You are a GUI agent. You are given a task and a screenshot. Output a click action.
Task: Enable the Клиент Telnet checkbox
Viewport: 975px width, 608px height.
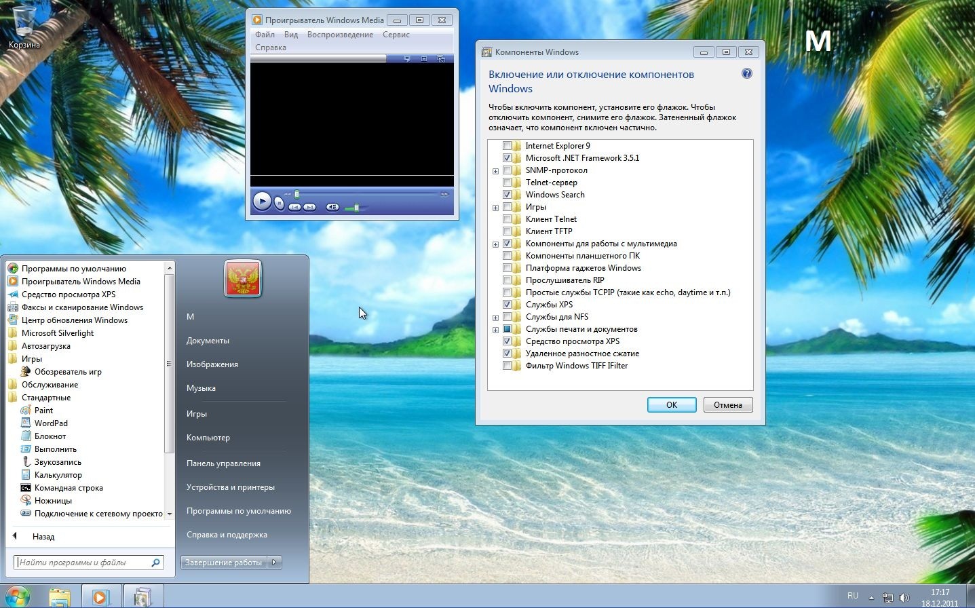(507, 219)
